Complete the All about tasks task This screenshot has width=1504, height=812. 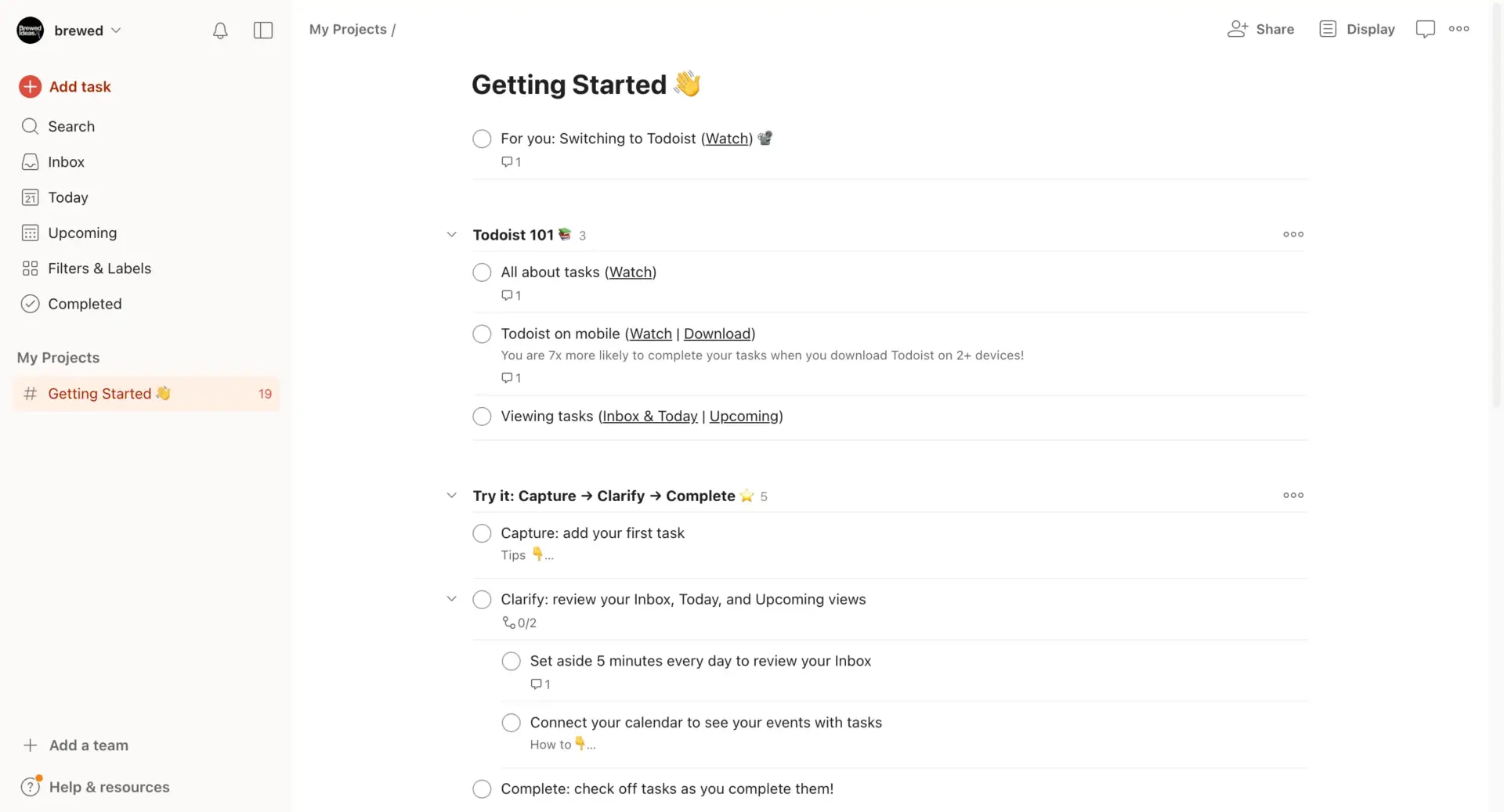tap(482, 272)
